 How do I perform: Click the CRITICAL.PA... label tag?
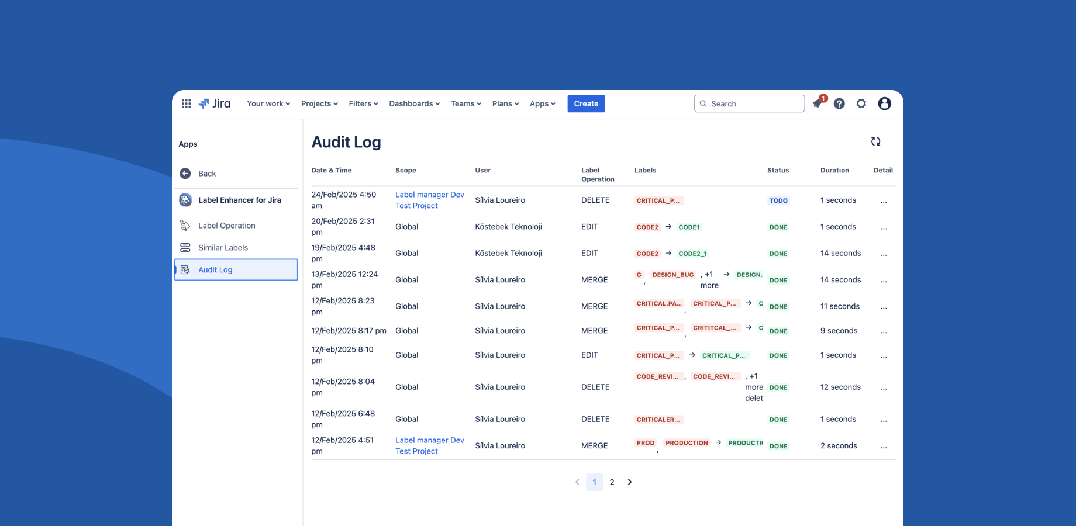pos(659,303)
